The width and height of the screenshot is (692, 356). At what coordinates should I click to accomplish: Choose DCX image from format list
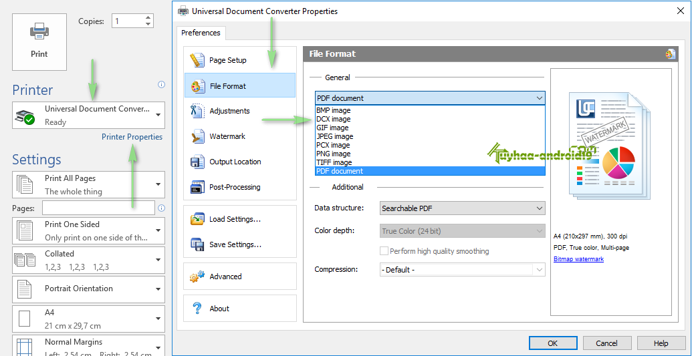point(431,119)
